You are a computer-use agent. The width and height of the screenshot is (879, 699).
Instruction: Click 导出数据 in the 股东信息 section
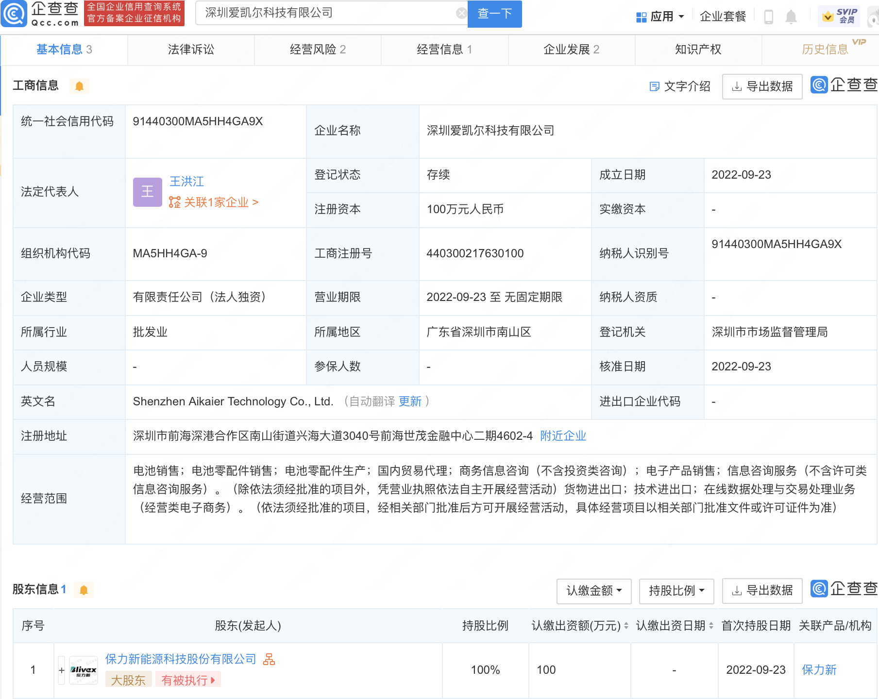762,591
